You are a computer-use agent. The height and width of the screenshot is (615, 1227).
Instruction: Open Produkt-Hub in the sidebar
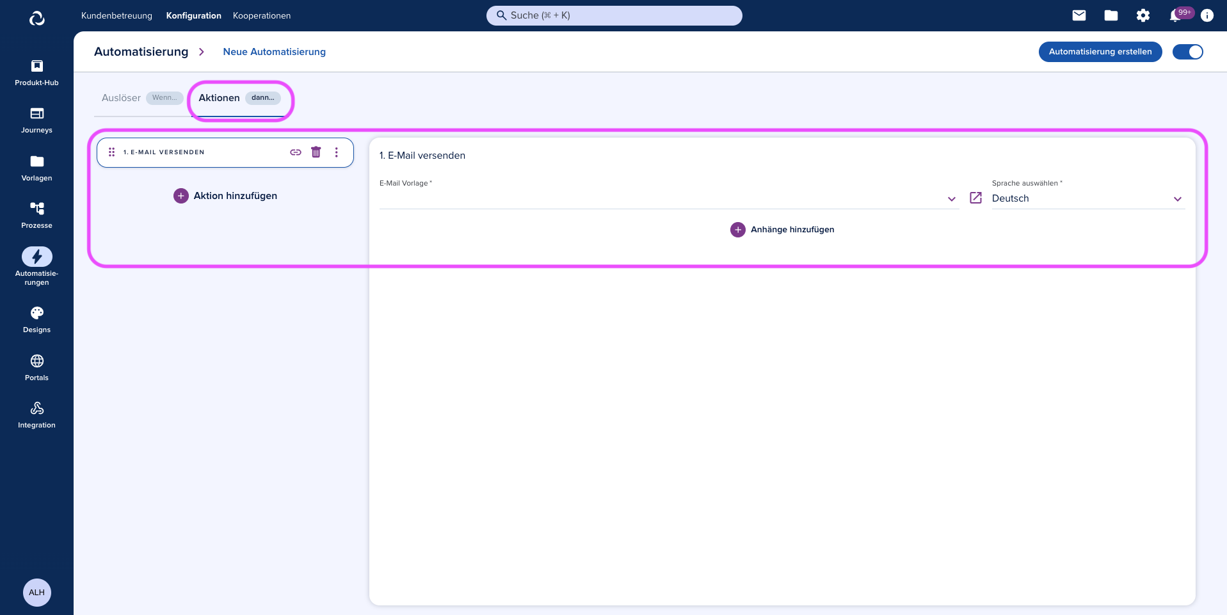point(36,73)
